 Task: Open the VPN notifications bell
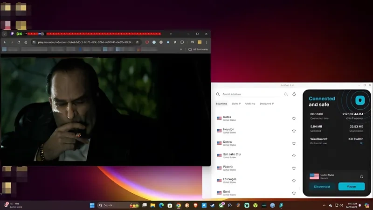pyautogui.click(x=294, y=94)
